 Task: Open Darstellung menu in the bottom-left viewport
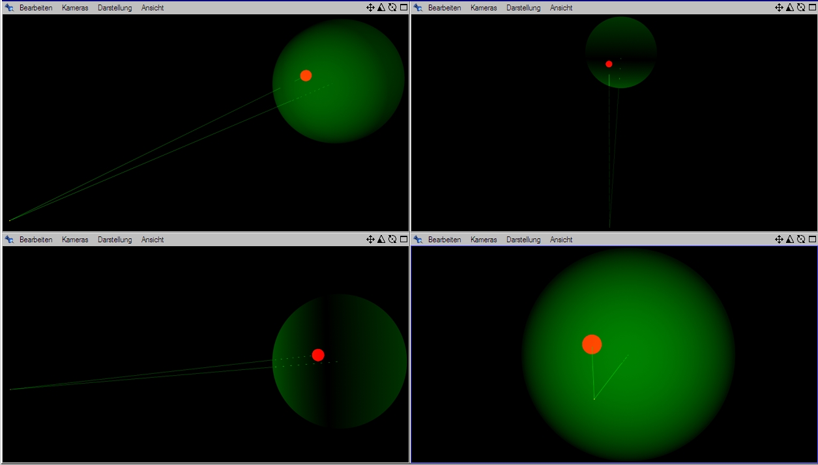(x=115, y=240)
